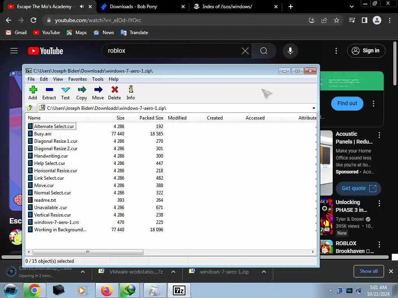
Task: Share this page from address bar
Action: click(324, 20)
